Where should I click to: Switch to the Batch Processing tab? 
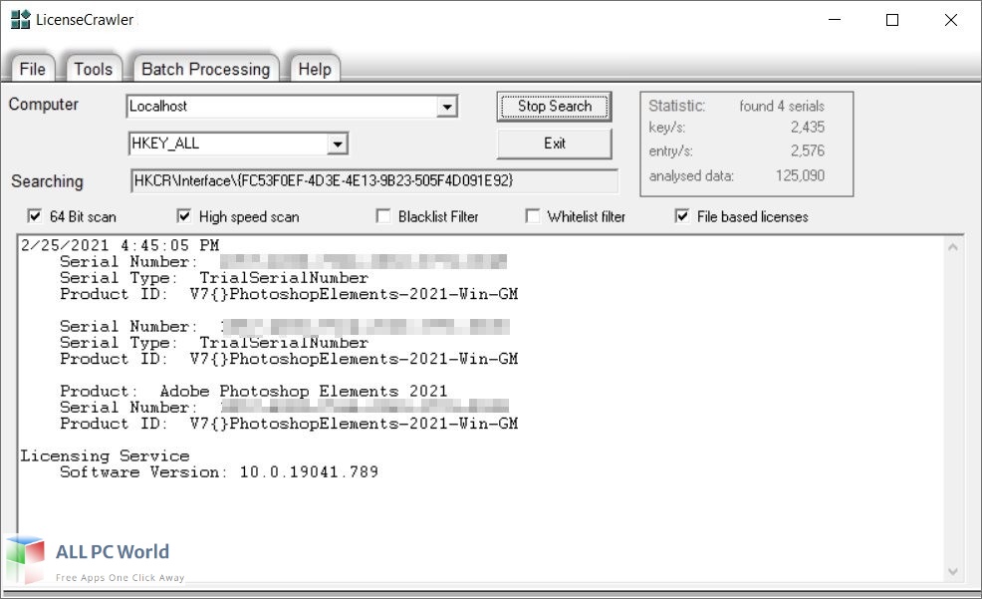(x=205, y=69)
